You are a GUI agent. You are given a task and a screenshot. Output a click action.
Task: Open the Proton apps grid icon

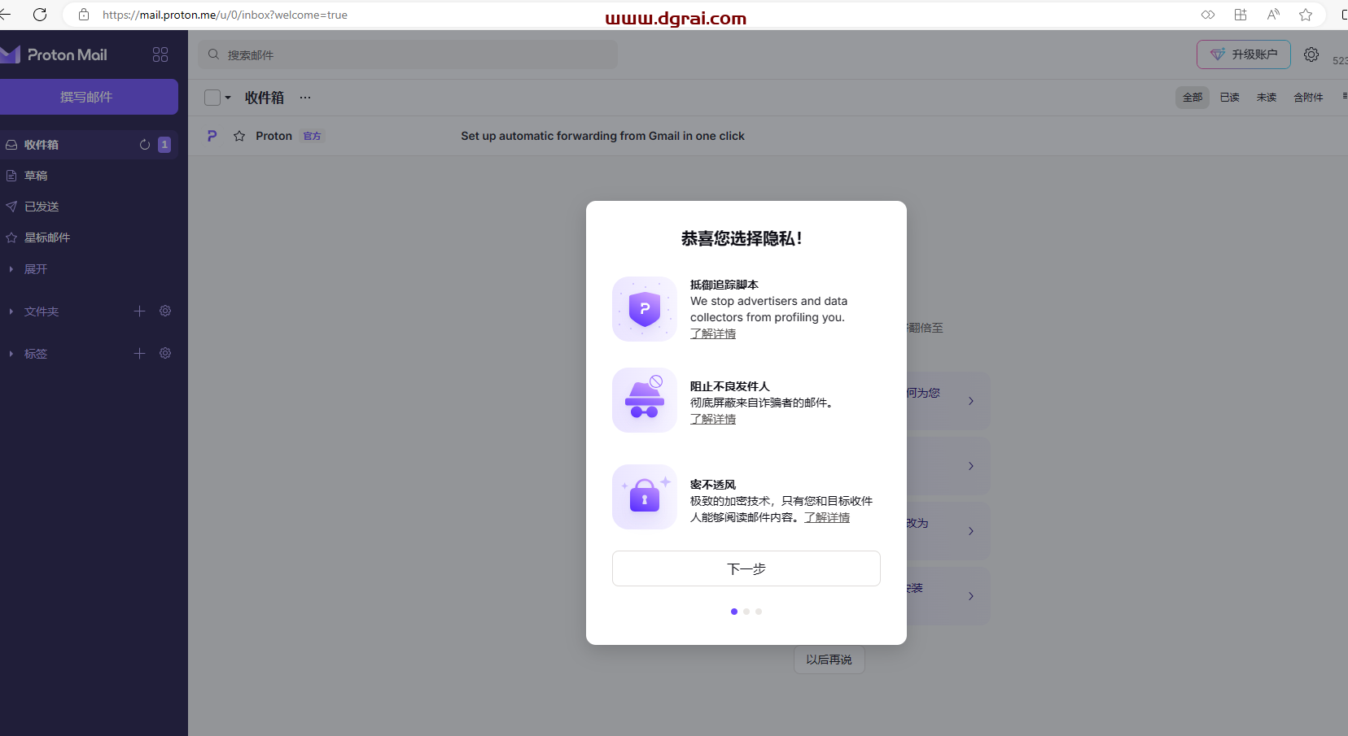click(160, 54)
